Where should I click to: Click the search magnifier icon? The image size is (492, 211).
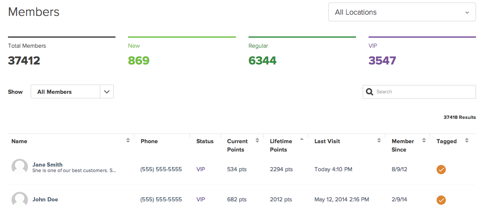click(x=370, y=92)
